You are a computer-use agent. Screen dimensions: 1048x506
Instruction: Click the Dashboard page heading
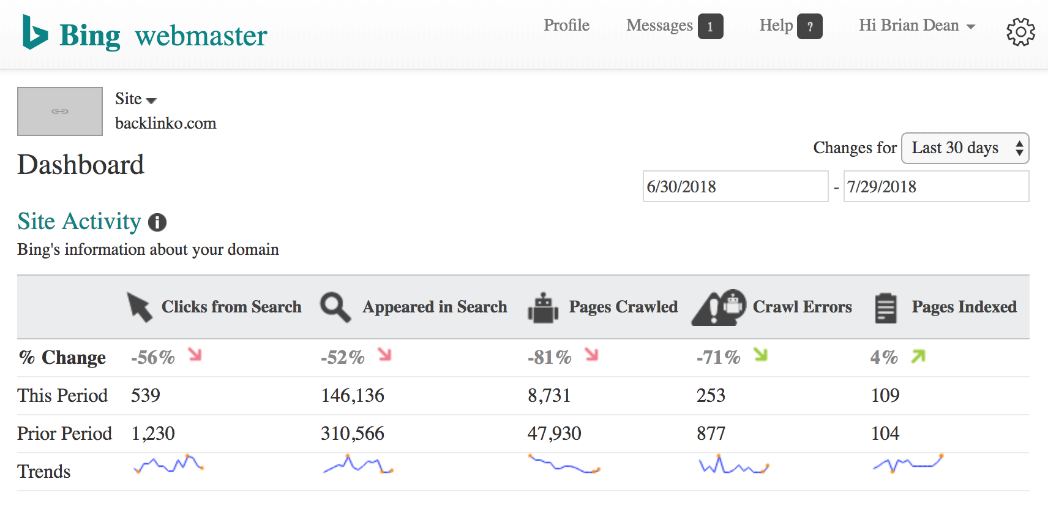81,165
